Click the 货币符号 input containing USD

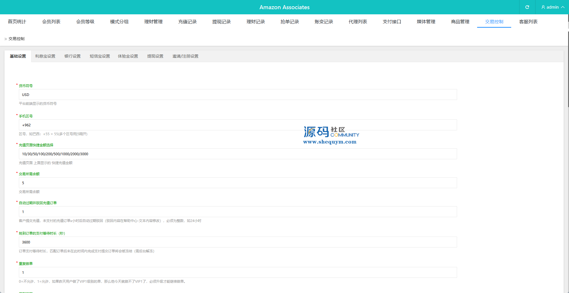click(238, 95)
